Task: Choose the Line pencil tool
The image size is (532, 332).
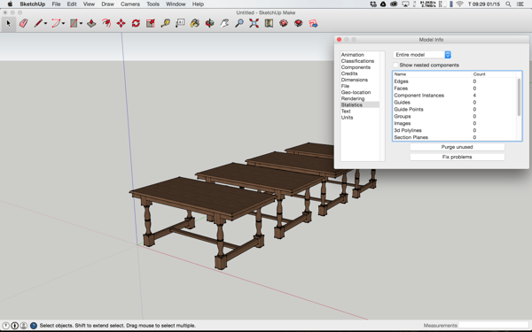Action: 38,23
